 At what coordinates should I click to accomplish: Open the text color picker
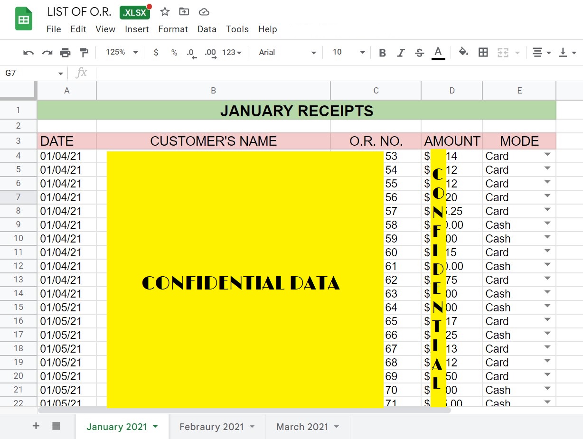438,53
